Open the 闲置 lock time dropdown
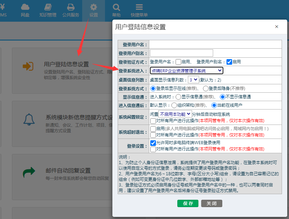The image size is (289, 219). [175, 114]
